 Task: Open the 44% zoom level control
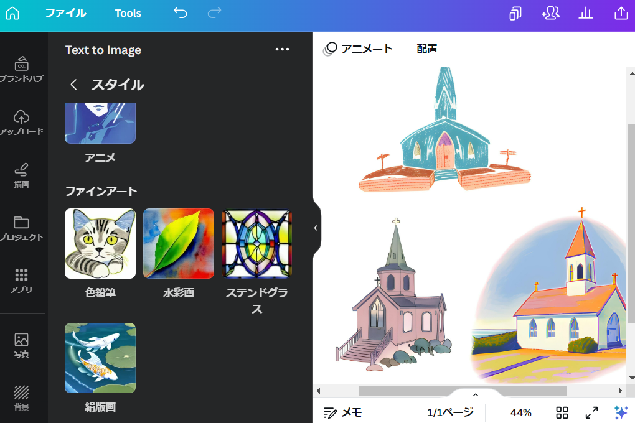521,412
